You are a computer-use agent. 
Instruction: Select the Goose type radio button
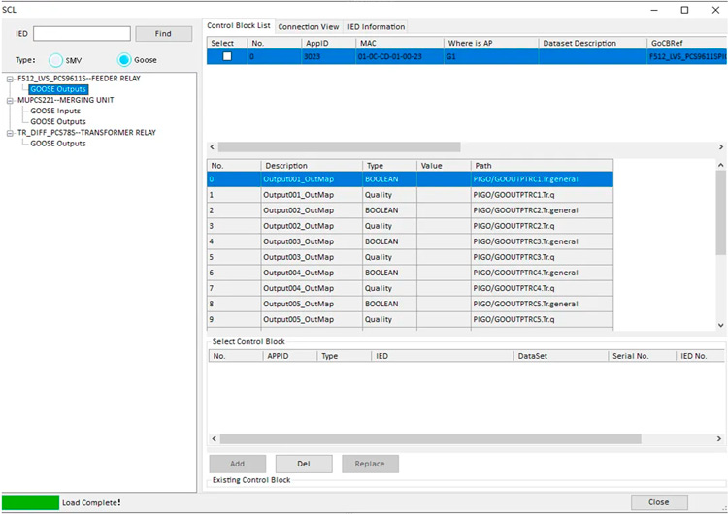coord(124,60)
